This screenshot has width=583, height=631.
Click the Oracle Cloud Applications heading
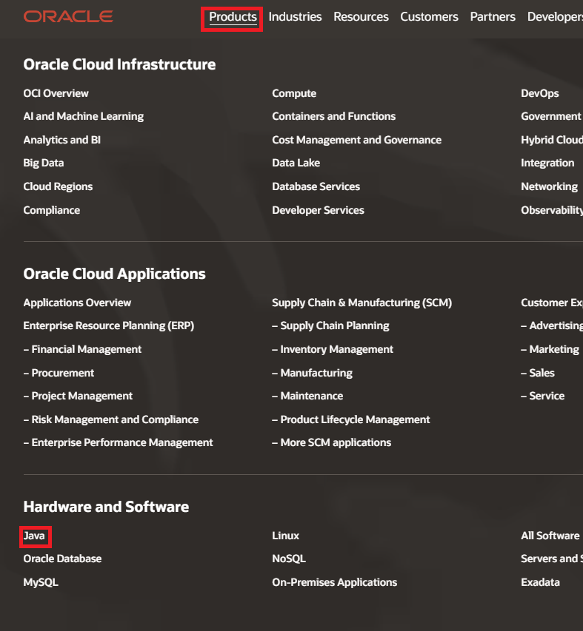pos(114,274)
